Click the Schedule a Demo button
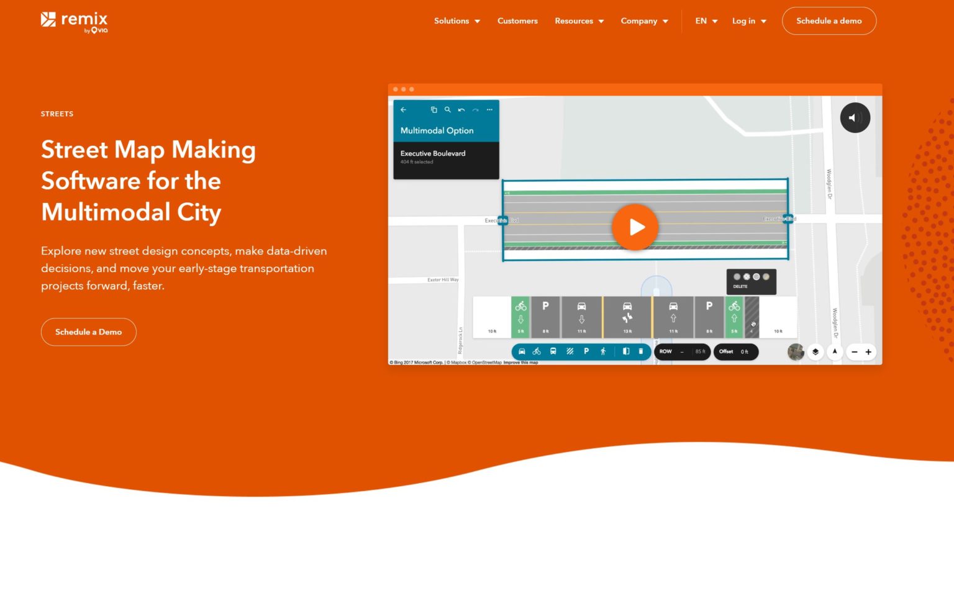This screenshot has width=954, height=596. tap(88, 332)
